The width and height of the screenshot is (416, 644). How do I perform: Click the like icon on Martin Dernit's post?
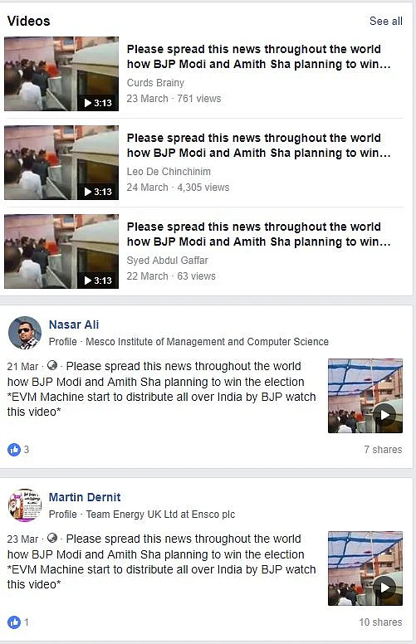(x=14, y=622)
